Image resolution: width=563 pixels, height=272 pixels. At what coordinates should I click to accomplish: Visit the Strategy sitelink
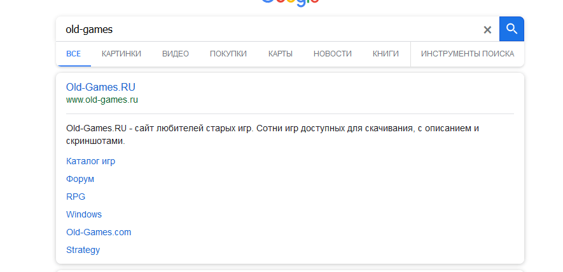point(83,250)
